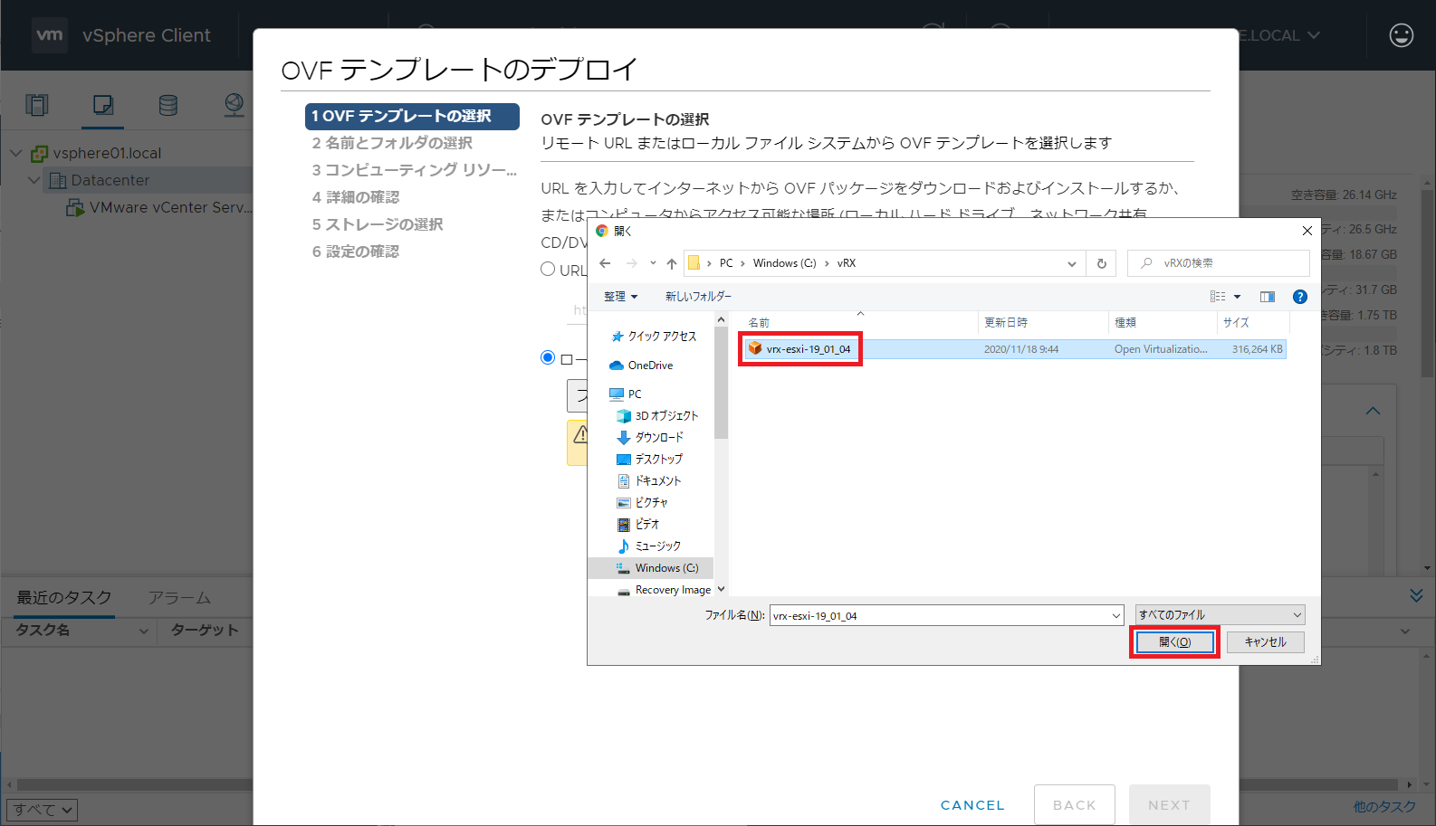Image resolution: width=1436 pixels, height=826 pixels.
Task: Select wizard step 1 OVF template selection
Action: click(412, 116)
